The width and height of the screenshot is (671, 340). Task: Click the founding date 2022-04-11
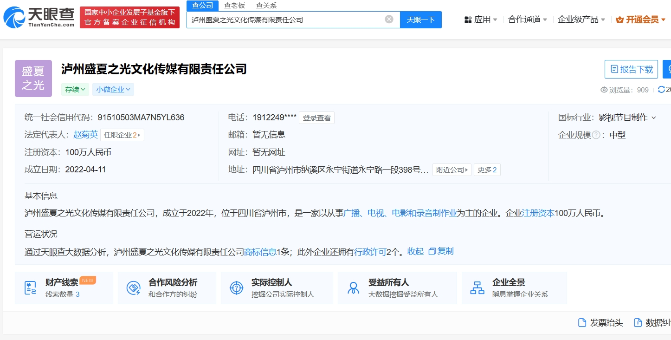pos(85,170)
